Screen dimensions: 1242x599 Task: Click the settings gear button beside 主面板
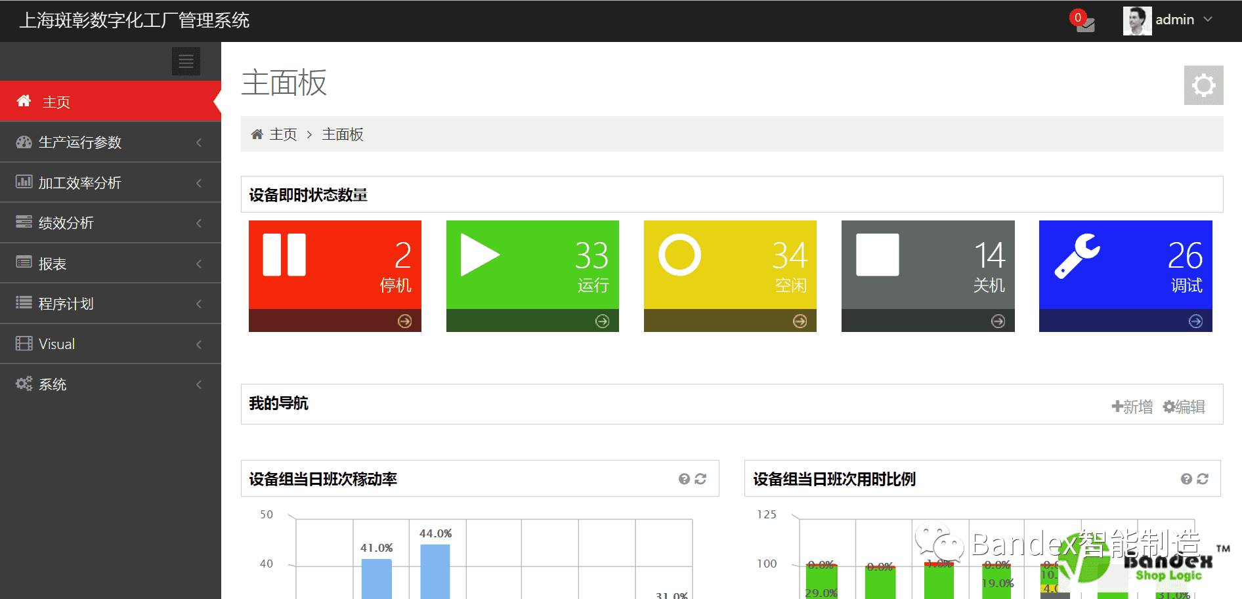pos(1203,85)
